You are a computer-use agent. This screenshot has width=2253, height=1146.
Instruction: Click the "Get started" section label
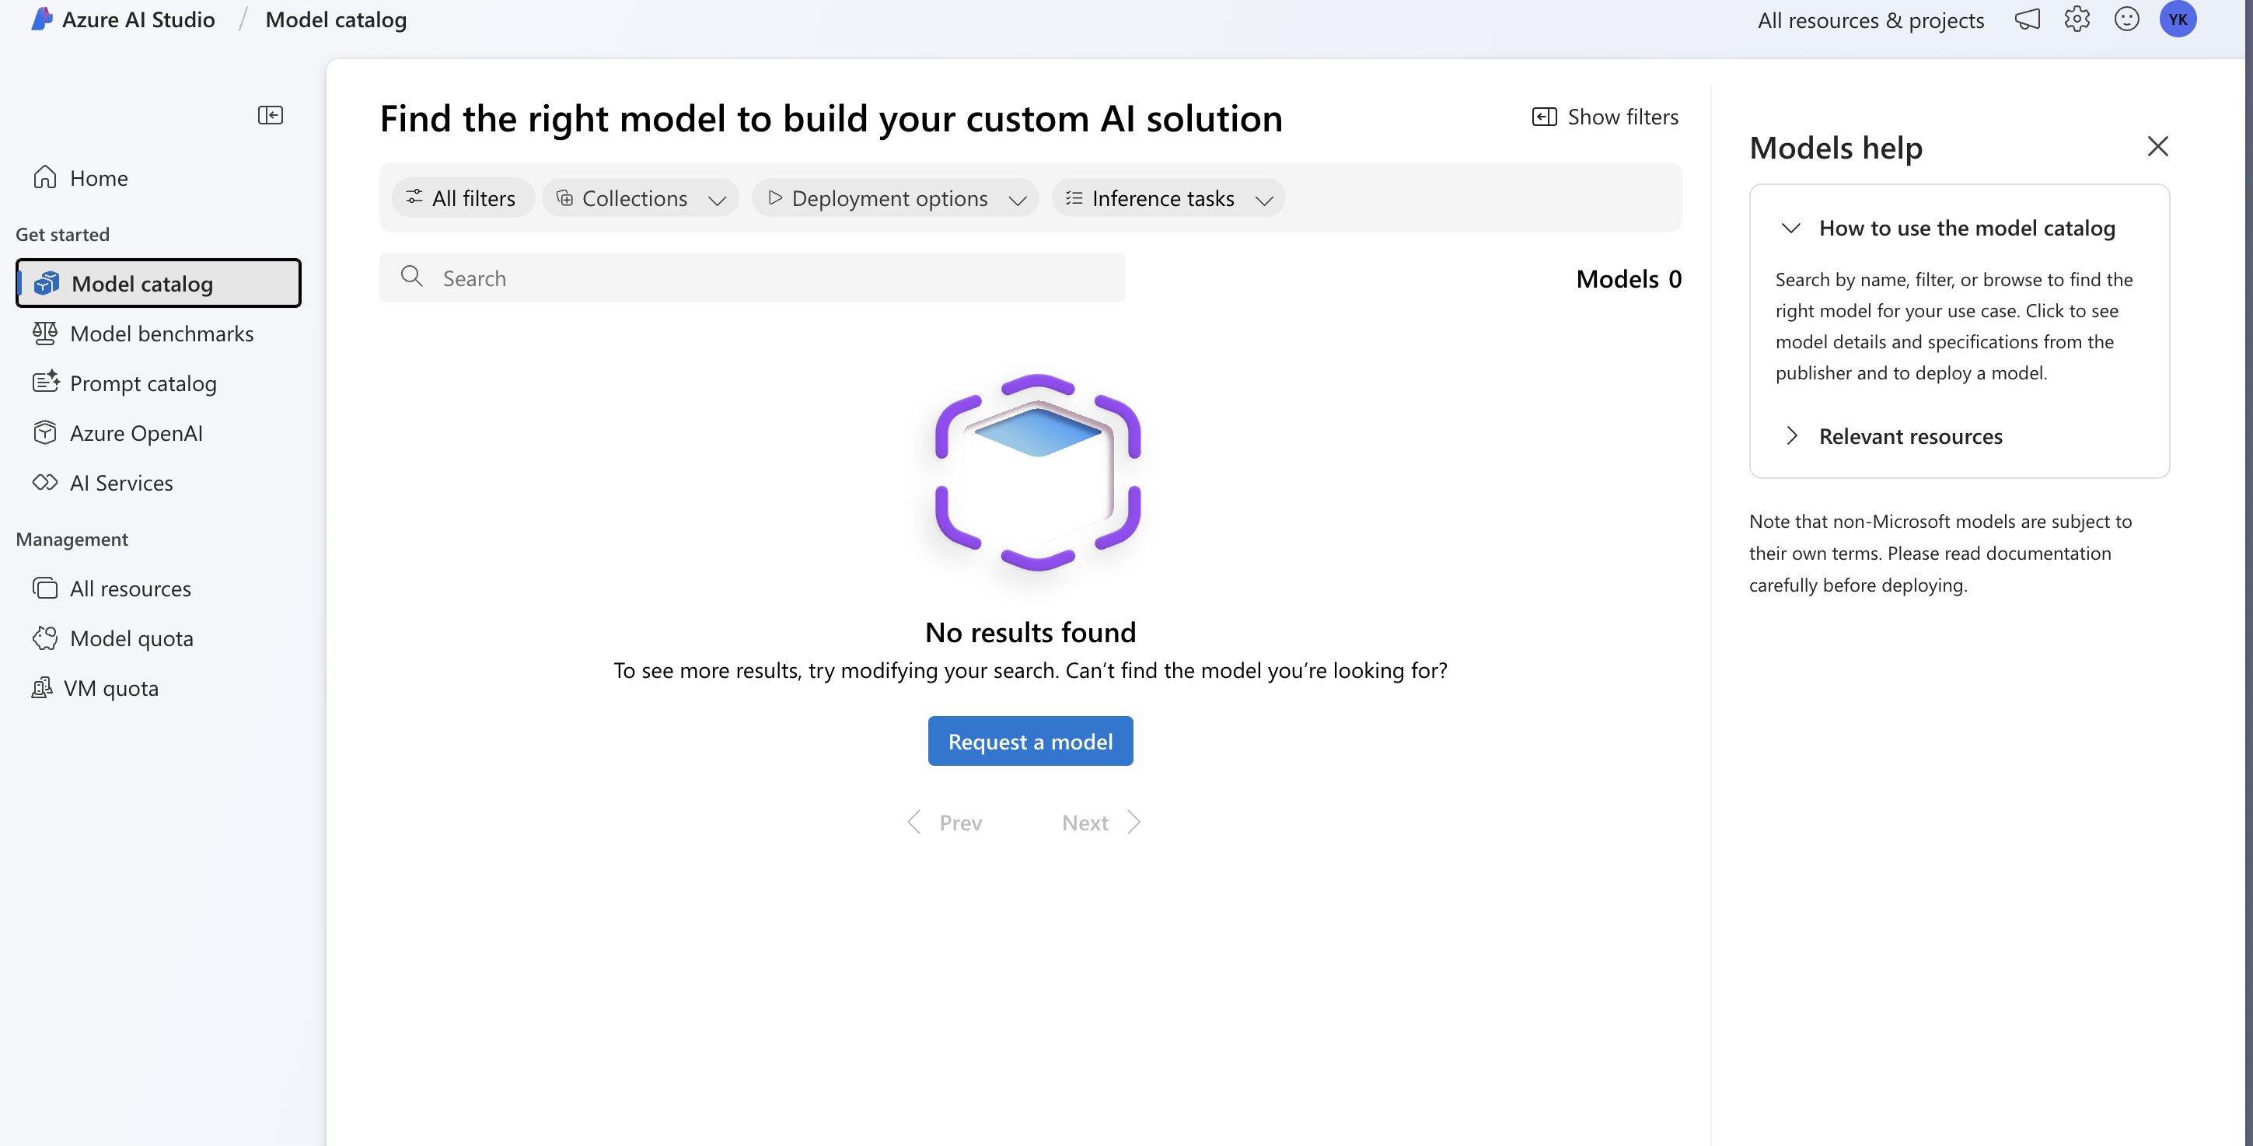click(62, 235)
